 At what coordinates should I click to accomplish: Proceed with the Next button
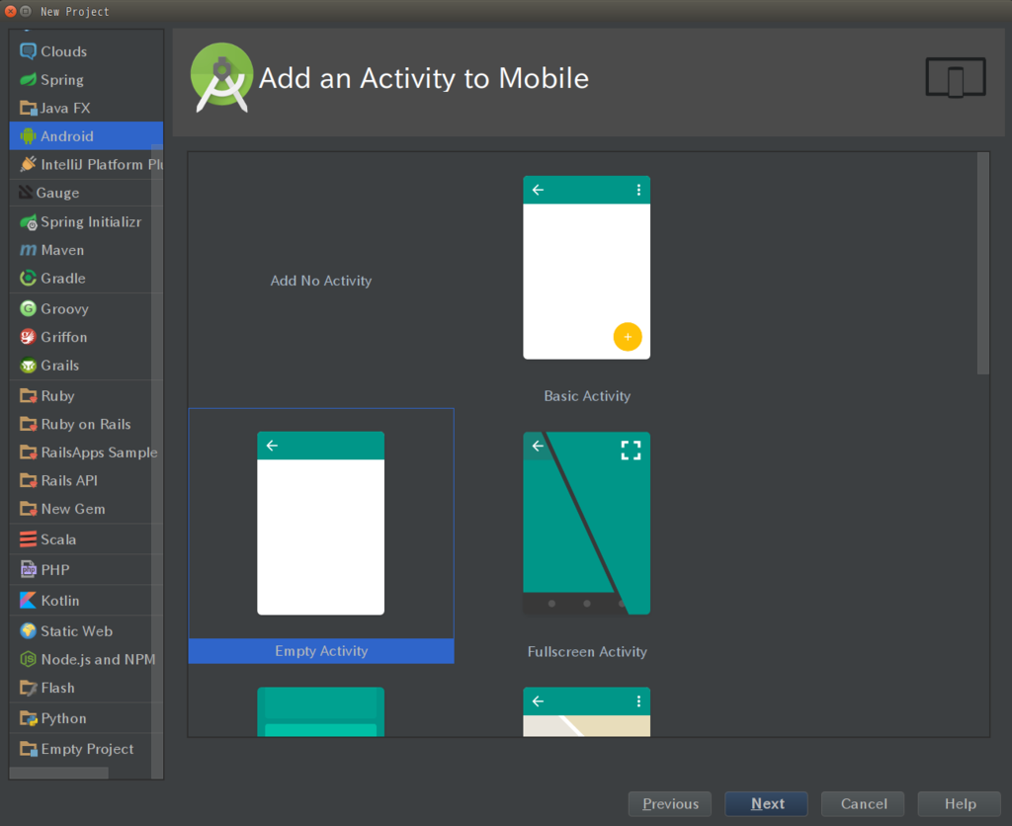pos(766,803)
